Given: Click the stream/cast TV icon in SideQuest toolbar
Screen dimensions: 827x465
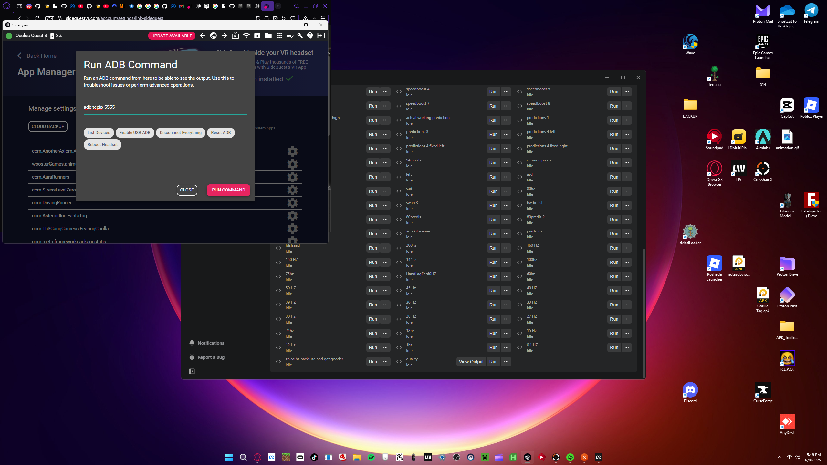Looking at the screenshot, I should point(235,36).
